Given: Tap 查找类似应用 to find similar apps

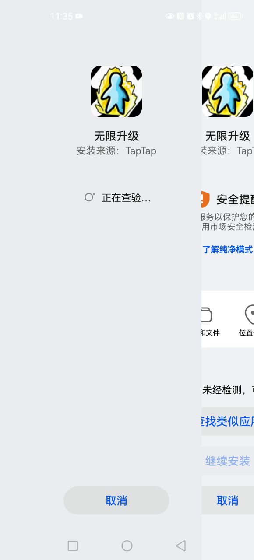Looking at the screenshot, I should [228, 421].
